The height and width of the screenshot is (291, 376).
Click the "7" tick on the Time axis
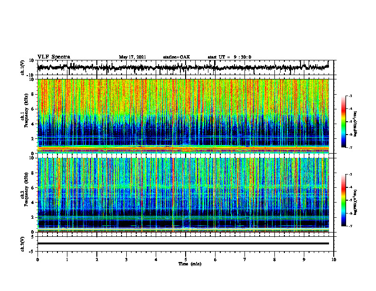pyautogui.click(x=245, y=260)
